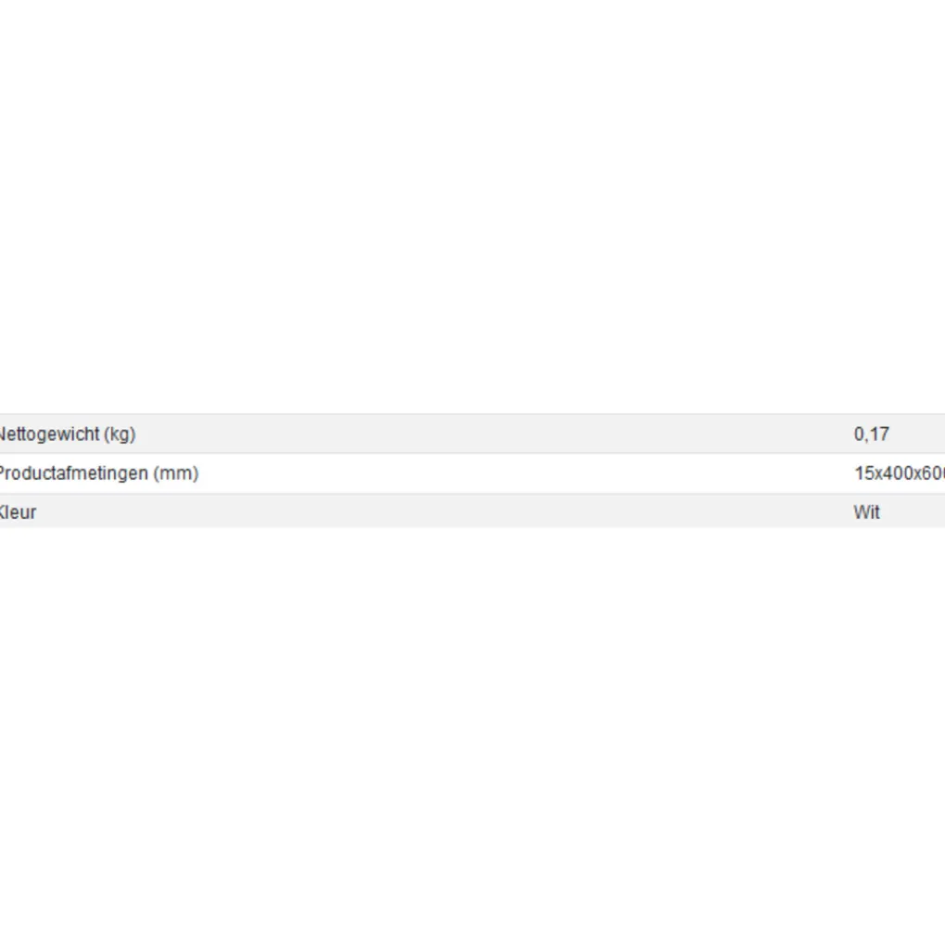Click empty middle of Nettogewicht row

(x=491, y=434)
